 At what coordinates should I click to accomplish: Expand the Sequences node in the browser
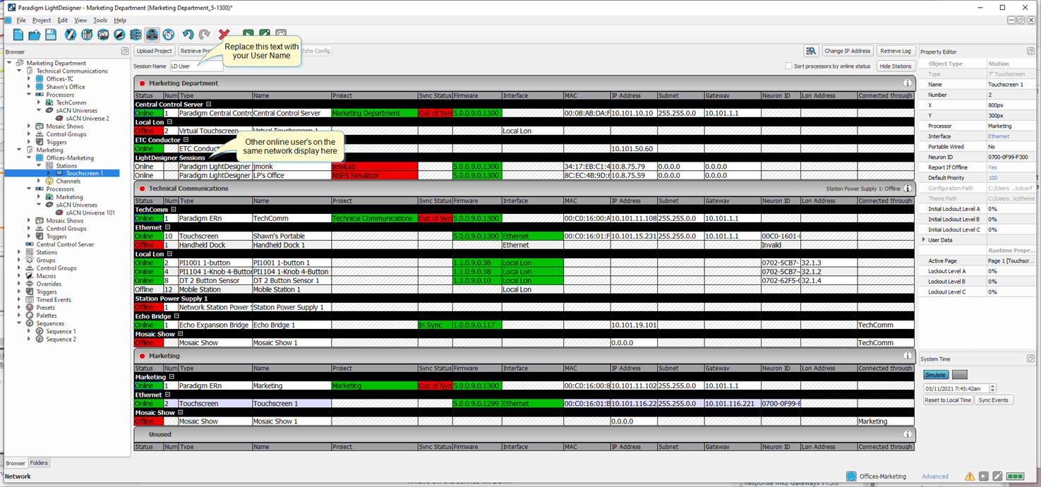pos(20,323)
